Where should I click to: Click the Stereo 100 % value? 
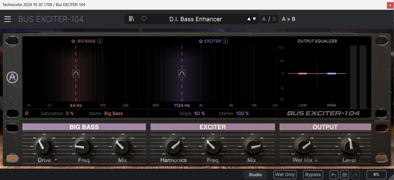pos(242,113)
